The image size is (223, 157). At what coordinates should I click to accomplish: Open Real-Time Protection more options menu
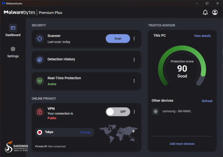pyautogui.click(x=134, y=81)
